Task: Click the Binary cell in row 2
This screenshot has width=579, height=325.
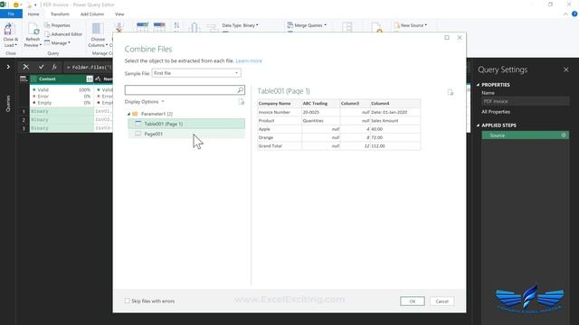Action: [62, 119]
